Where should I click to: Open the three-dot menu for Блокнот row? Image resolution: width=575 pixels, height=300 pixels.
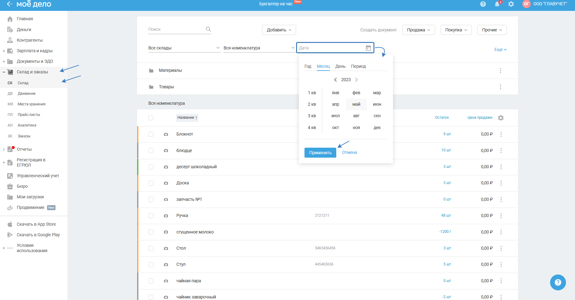click(501, 134)
